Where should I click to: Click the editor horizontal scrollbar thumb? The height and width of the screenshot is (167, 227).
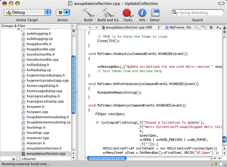(x=107, y=158)
